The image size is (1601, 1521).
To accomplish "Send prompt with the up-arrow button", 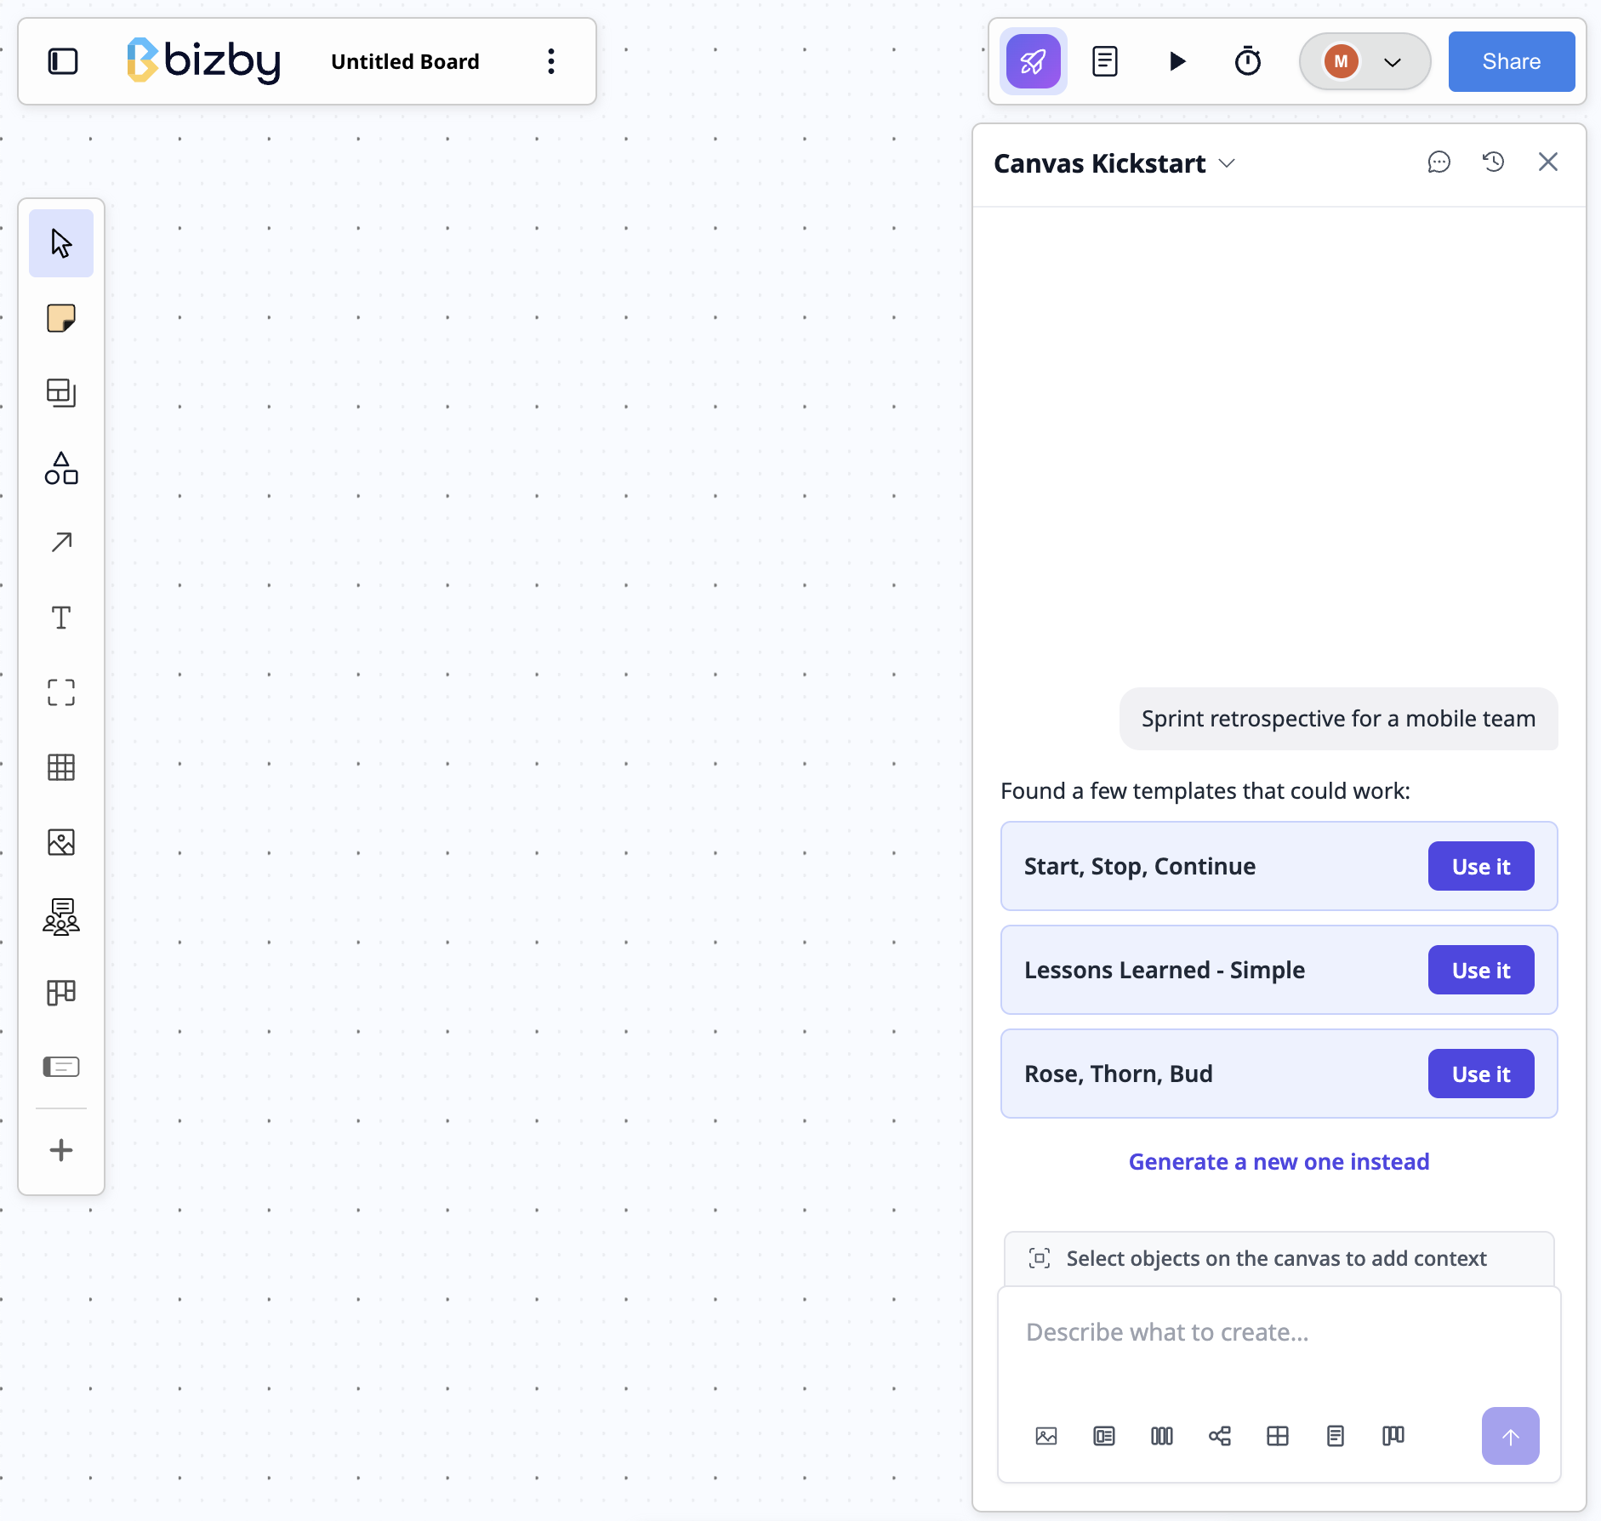I will click(x=1511, y=1436).
